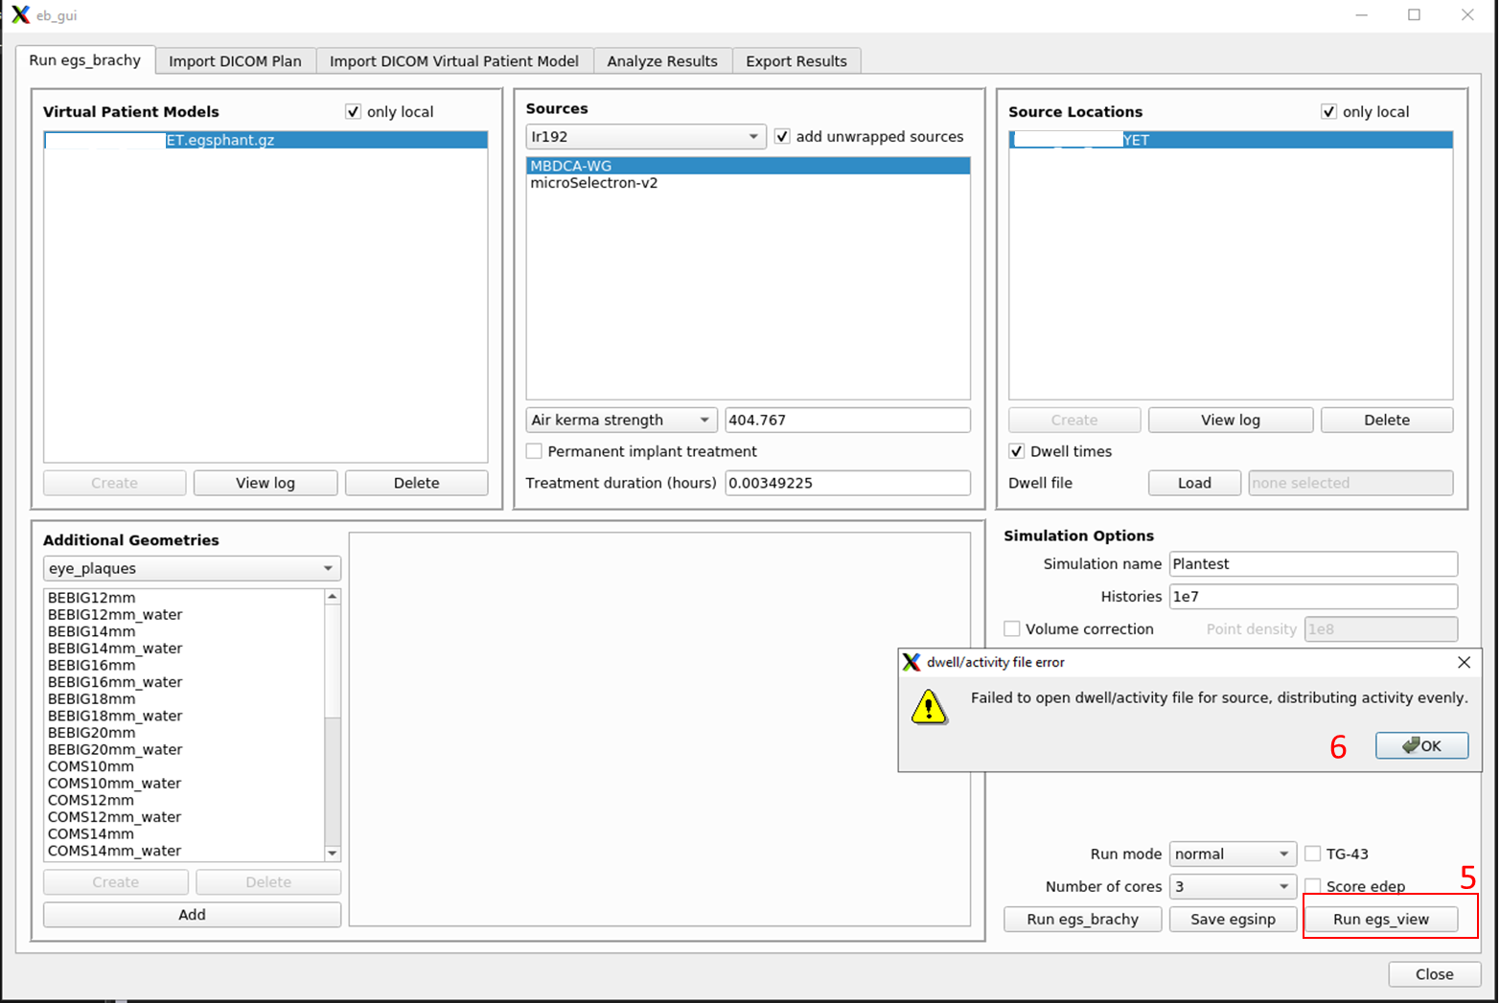Open Export Results tab
Viewport: 1500px width, 1003px height.
click(796, 61)
